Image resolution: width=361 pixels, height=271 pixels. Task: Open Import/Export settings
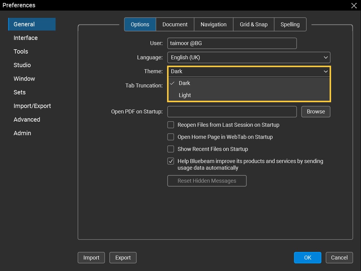tap(32, 106)
